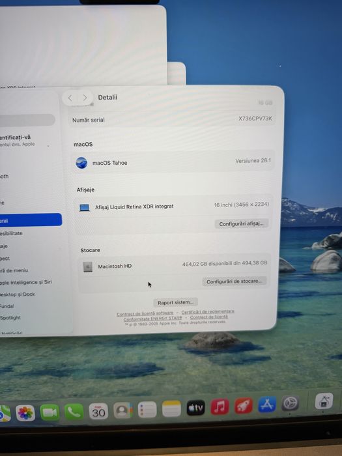Click the macOS Tahoe label
This screenshot has height=456, width=342.
[109, 163]
